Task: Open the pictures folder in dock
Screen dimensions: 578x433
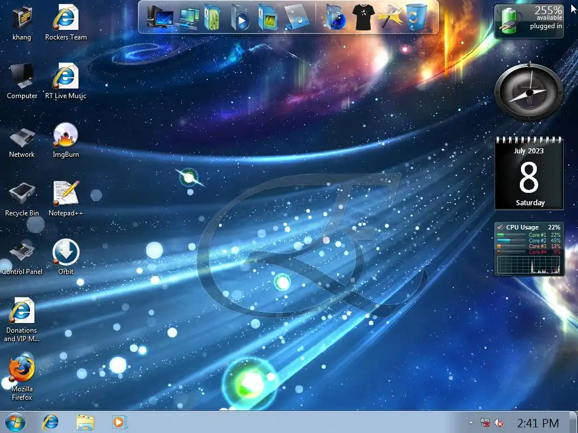Action: (x=268, y=17)
